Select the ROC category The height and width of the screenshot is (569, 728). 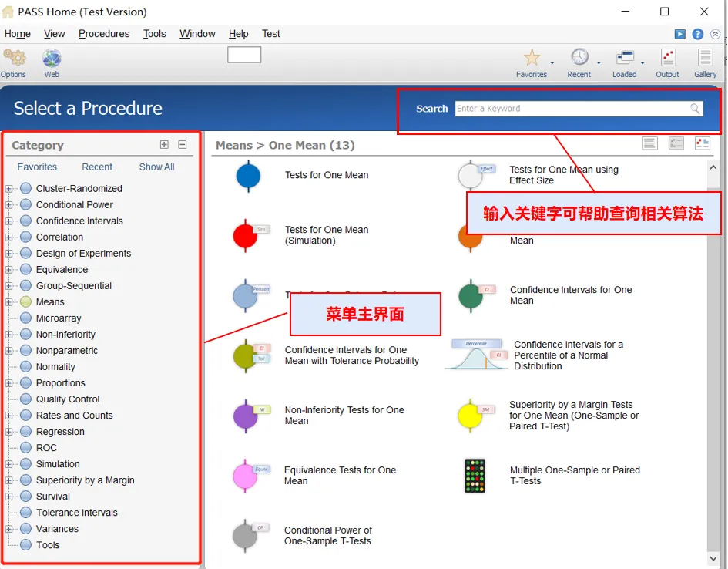46,448
